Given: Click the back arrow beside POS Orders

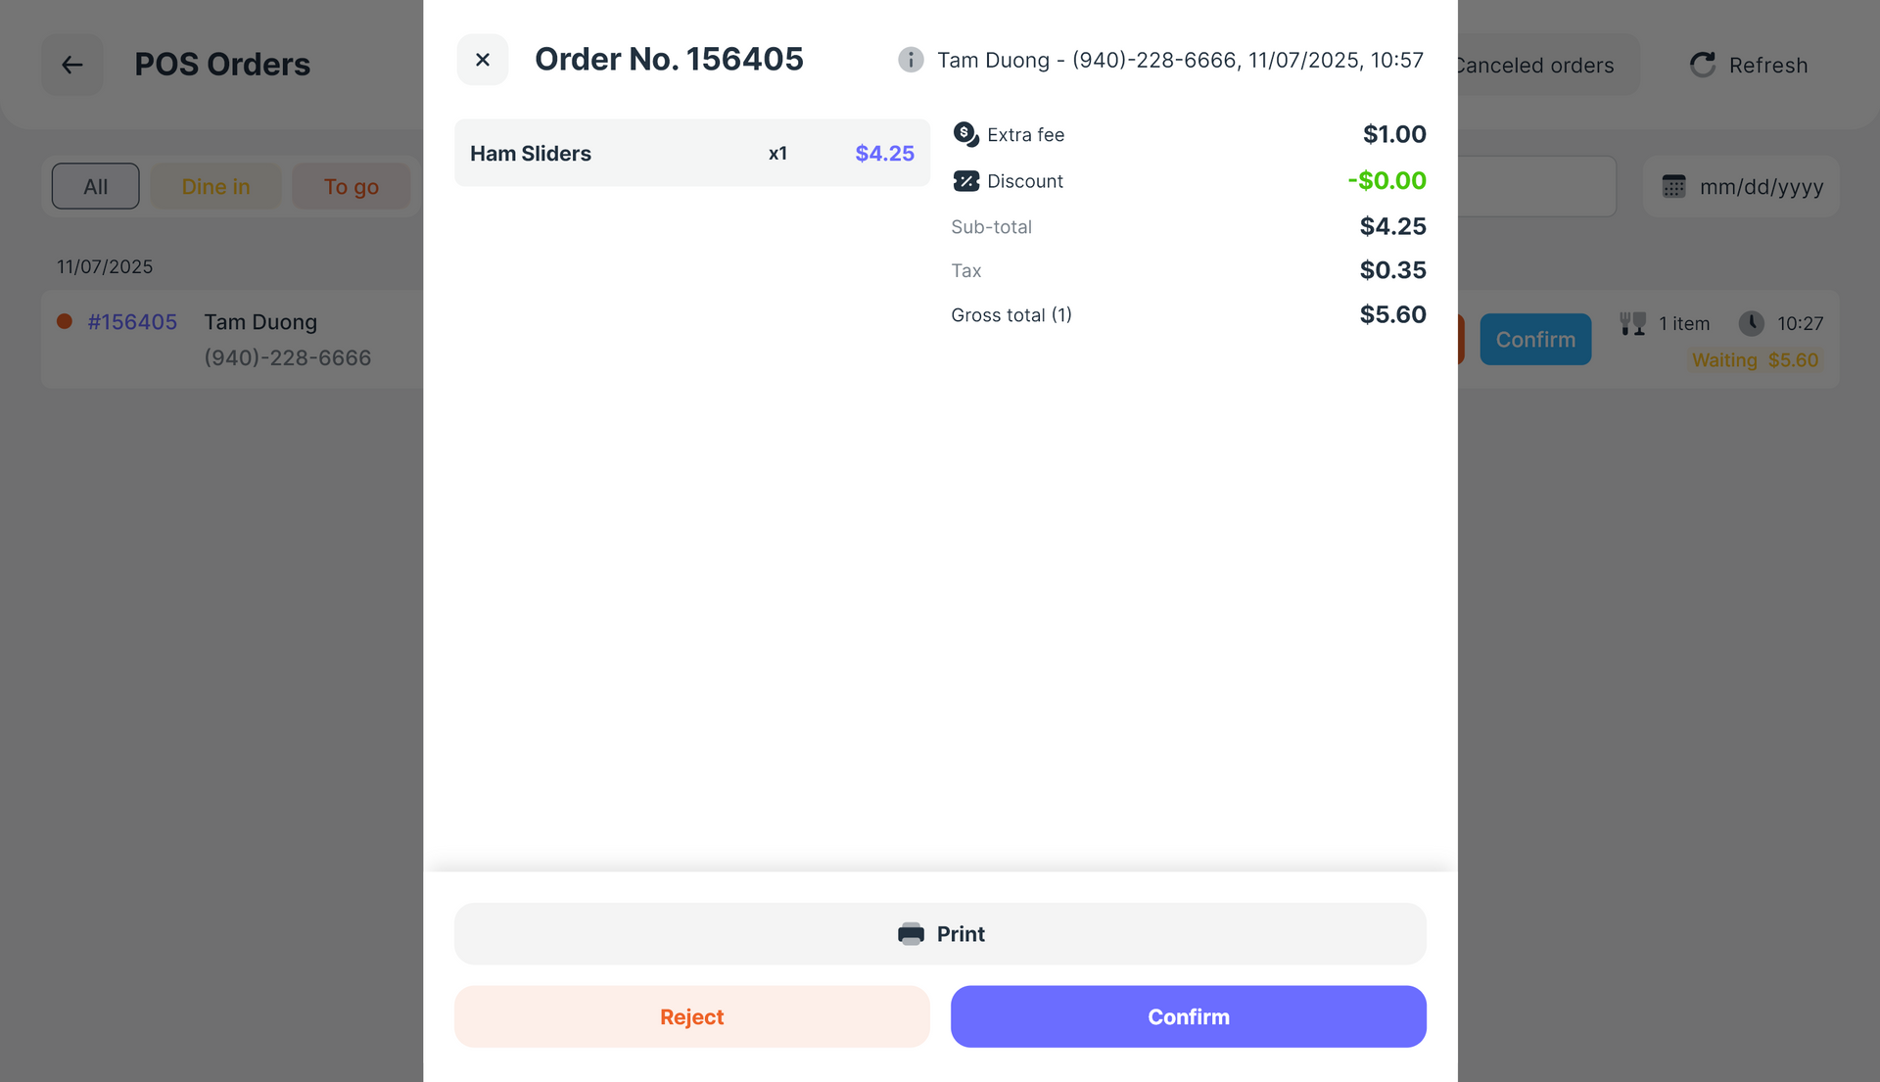Looking at the screenshot, I should click(x=71, y=65).
